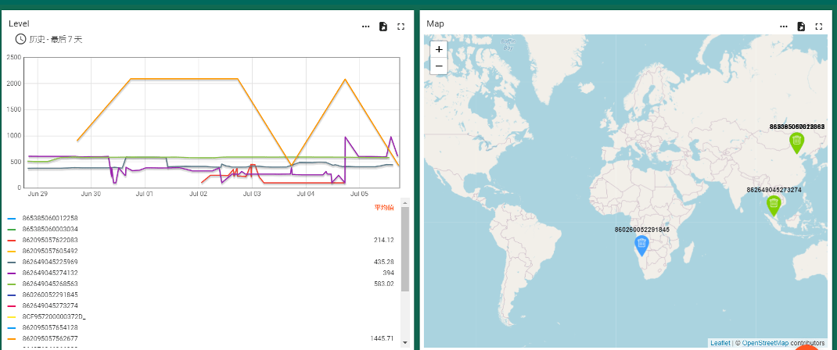Expand Map widget to fullscreen
Screen dimensions: 837x350
[819, 27]
